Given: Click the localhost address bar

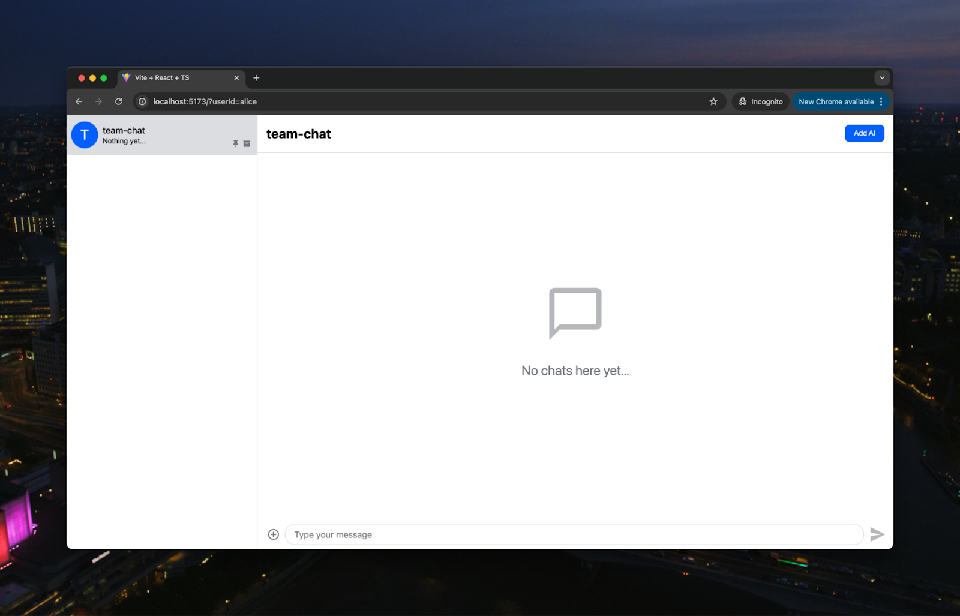Looking at the screenshot, I should coord(420,101).
